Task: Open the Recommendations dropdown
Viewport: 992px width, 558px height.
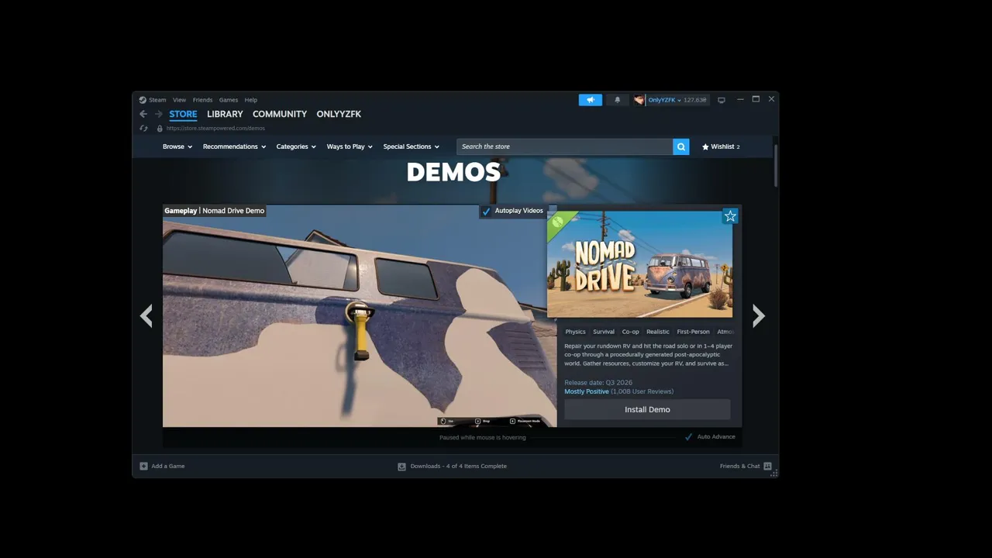Action: 234,146
